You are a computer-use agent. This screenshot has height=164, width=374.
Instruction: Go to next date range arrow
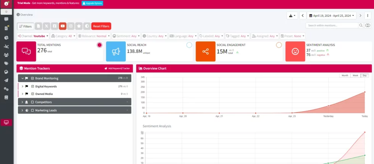[x=360, y=16]
